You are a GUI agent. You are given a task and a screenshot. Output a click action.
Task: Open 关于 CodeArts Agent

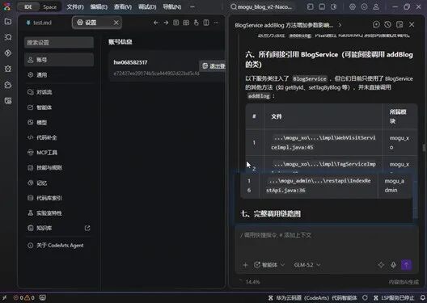59,246
